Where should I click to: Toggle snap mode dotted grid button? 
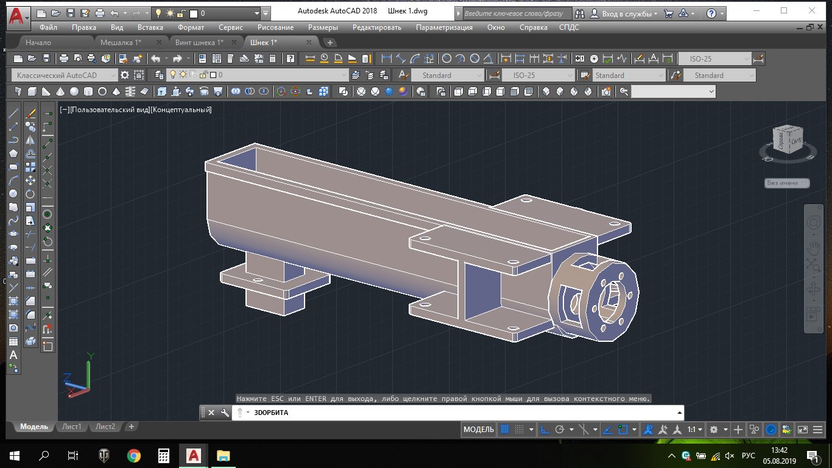(519, 430)
